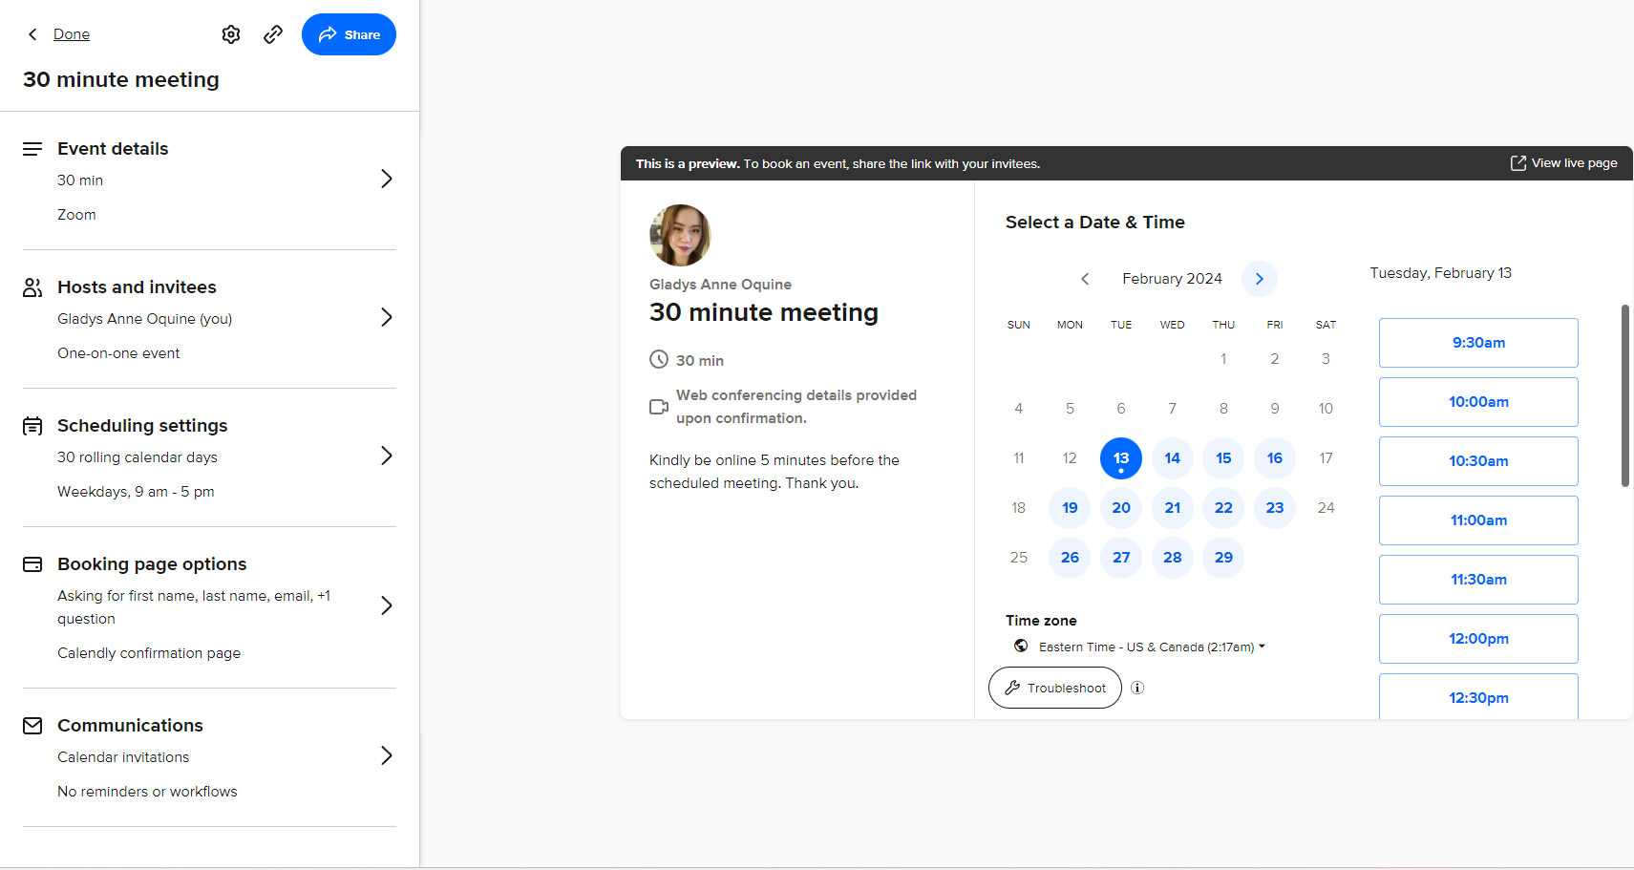Click the video camera conferencing icon
The width and height of the screenshot is (1634, 870).
coord(659,407)
